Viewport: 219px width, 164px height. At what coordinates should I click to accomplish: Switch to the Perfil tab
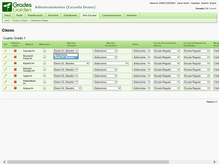point(19,15)
